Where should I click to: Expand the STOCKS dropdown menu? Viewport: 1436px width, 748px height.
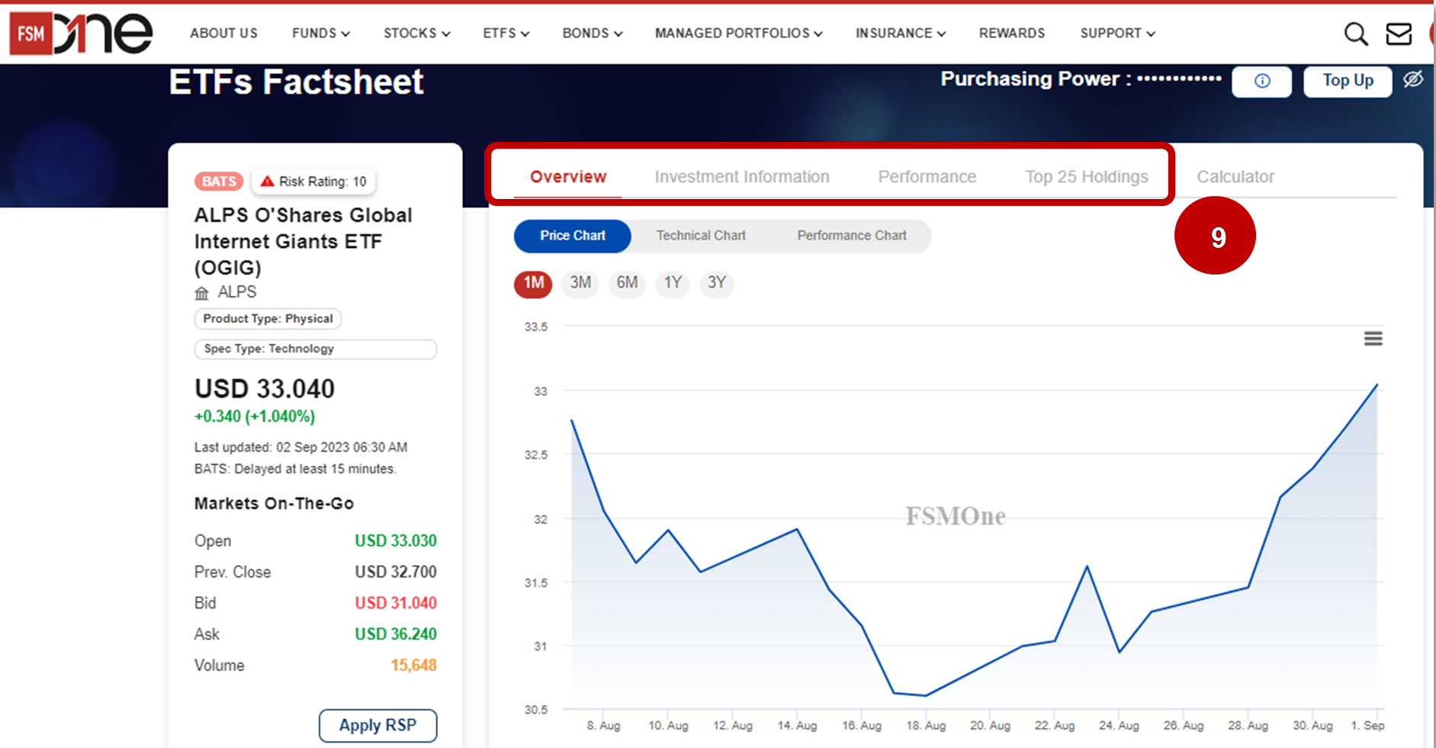click(416, 33)
